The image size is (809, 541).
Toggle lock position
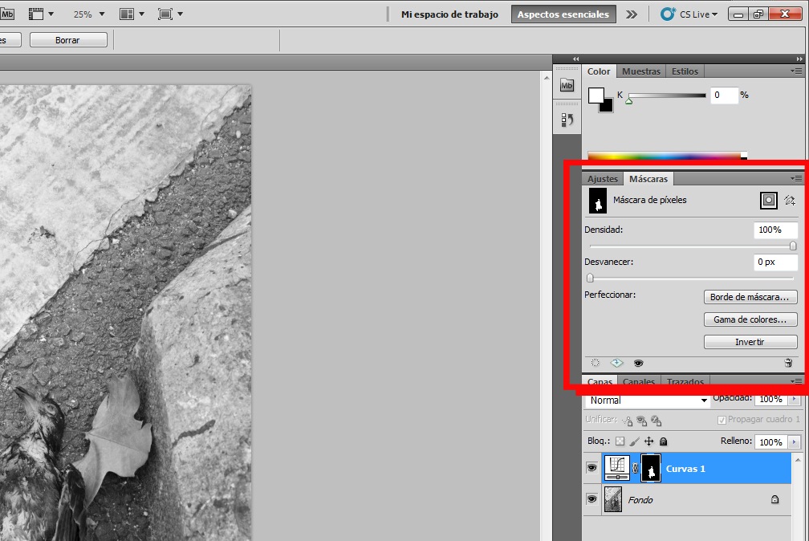[x=648, y=441]
